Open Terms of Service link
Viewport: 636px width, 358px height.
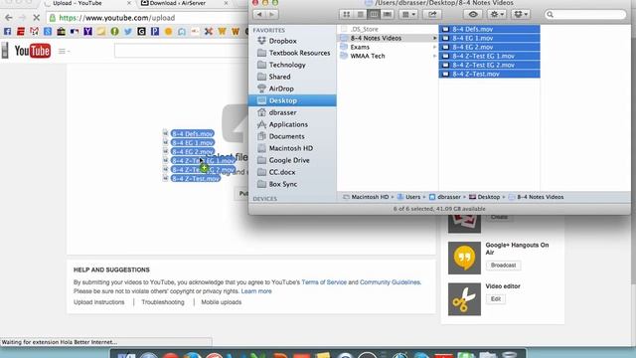(324, 282)
